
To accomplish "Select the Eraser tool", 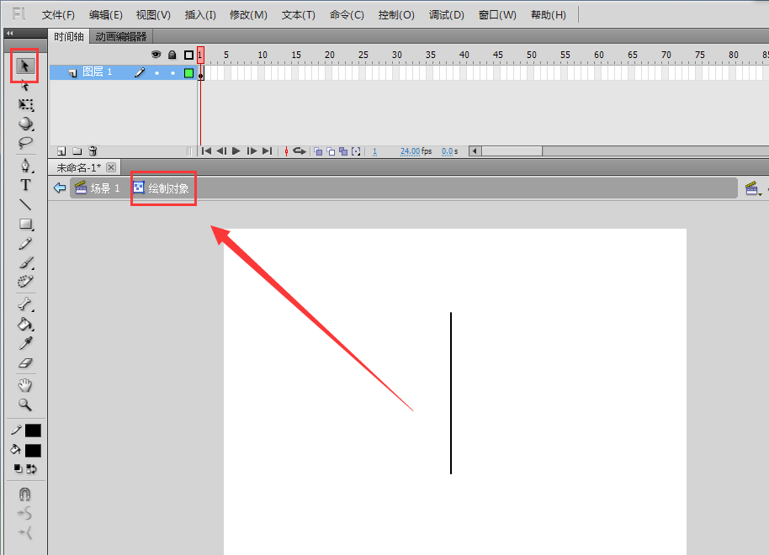I will (x=25, y=362).
